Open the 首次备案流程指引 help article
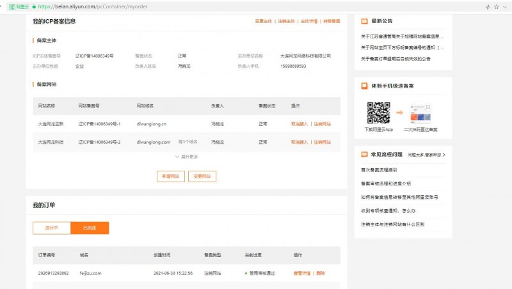The height and width of the screenshot is (289, 512). (x=379, y=170)
